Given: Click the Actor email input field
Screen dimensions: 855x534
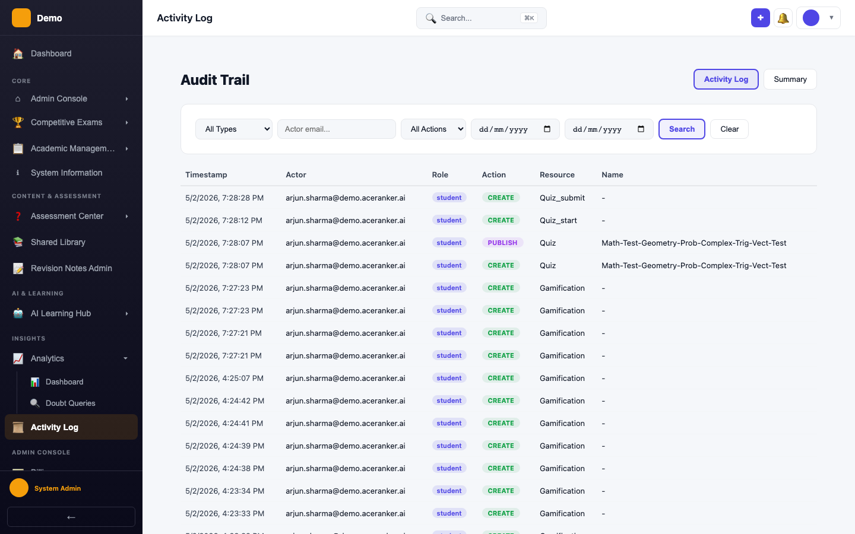Looking at the screenshot, I should (337, 129).
